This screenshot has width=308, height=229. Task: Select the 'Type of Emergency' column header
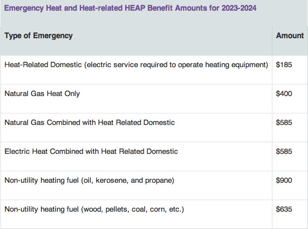click(38, 36)
